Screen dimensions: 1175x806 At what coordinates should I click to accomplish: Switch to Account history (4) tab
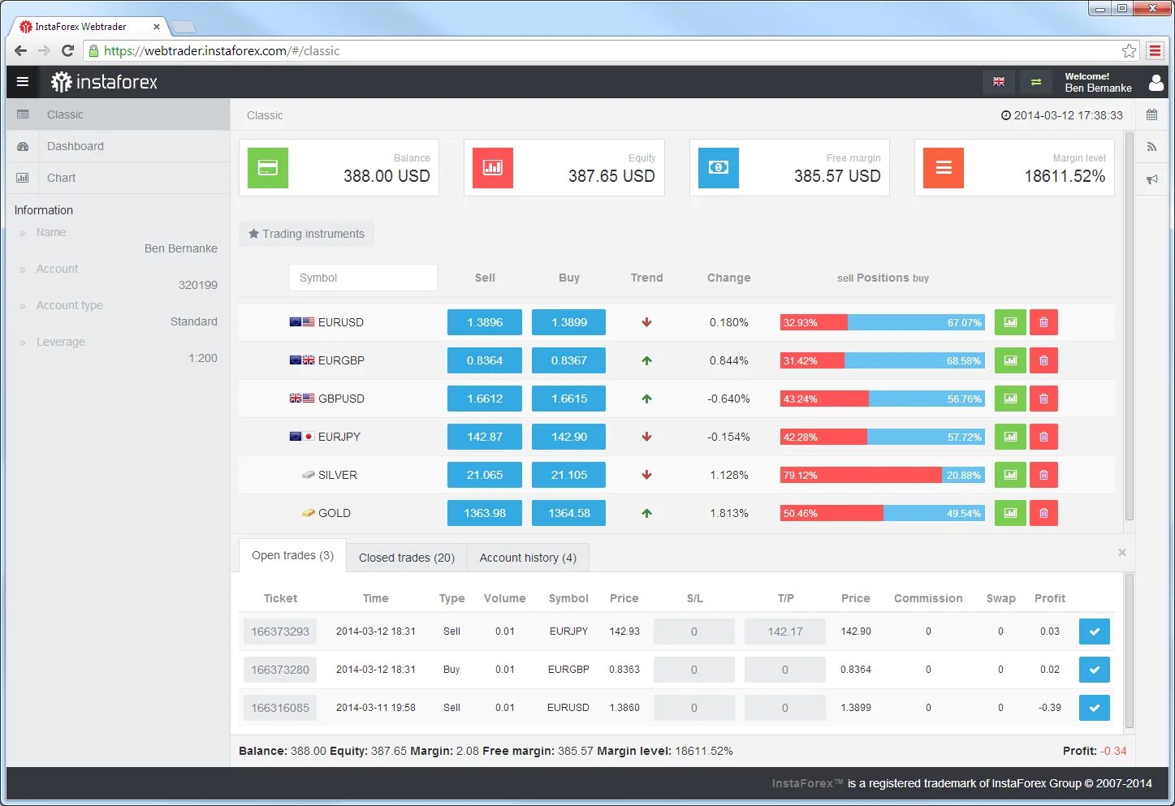coord(528,558)
